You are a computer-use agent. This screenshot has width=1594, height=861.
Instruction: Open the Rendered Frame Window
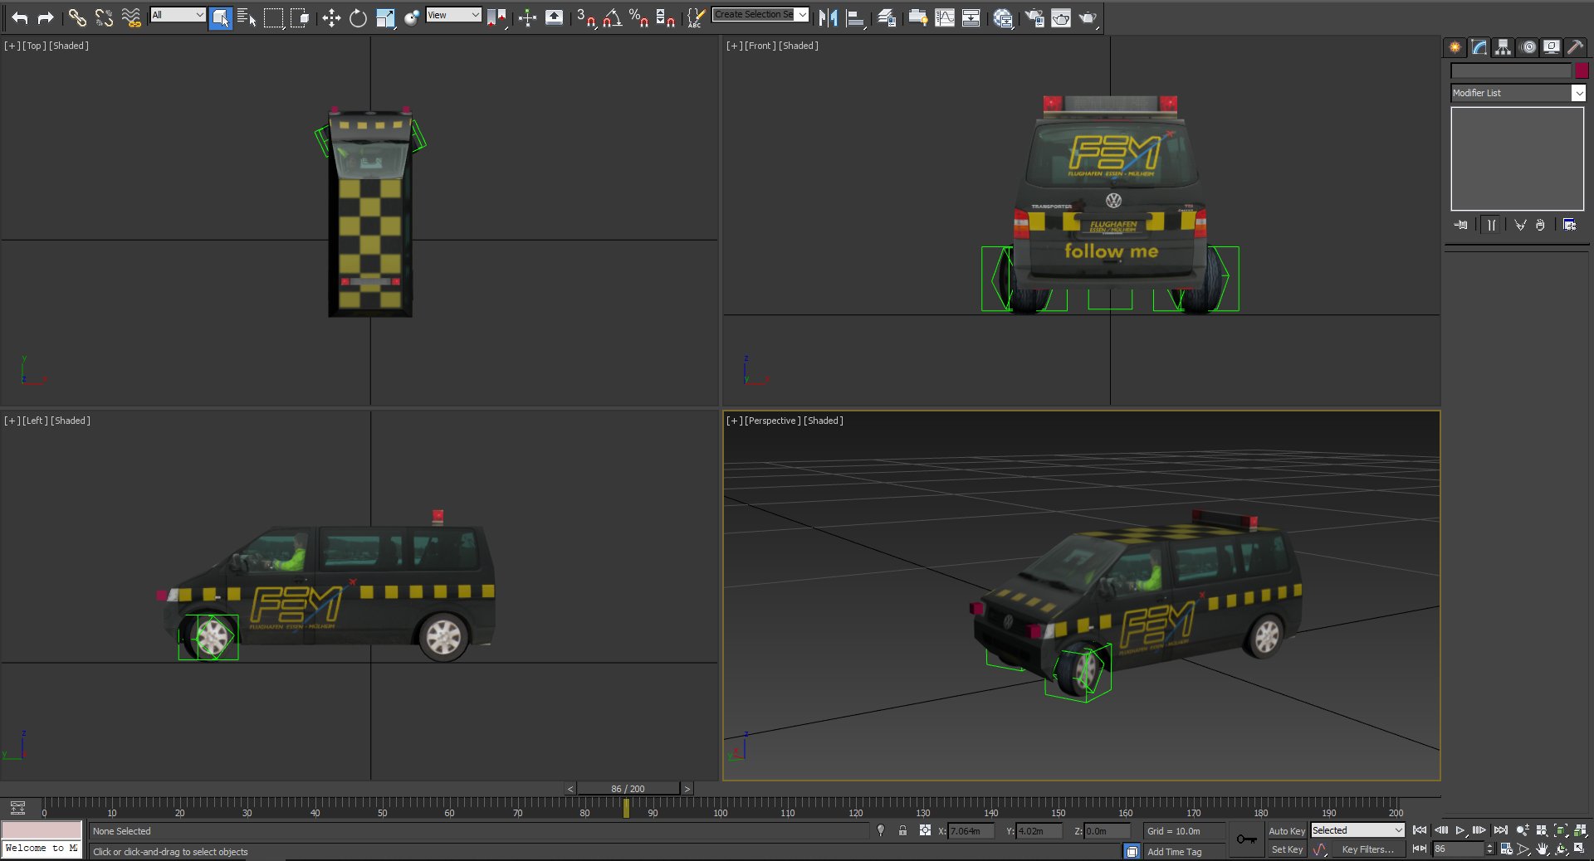point(1061,17)
